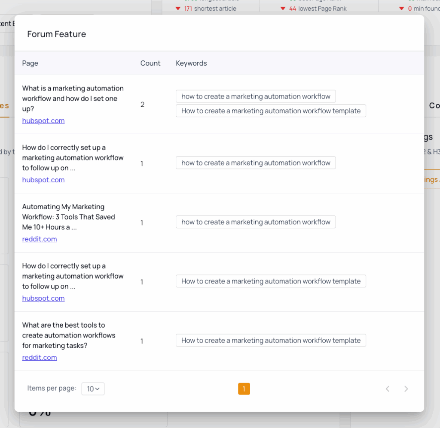This screenshot has height=428, width=440.
Task: Open reddit.com link under 'What are the best tools'
Action: pyautogui.click(x=40, y=358)
